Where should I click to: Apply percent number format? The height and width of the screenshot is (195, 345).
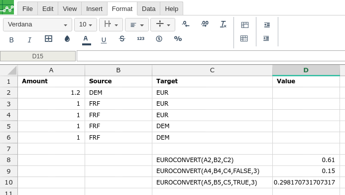point(178,39)
